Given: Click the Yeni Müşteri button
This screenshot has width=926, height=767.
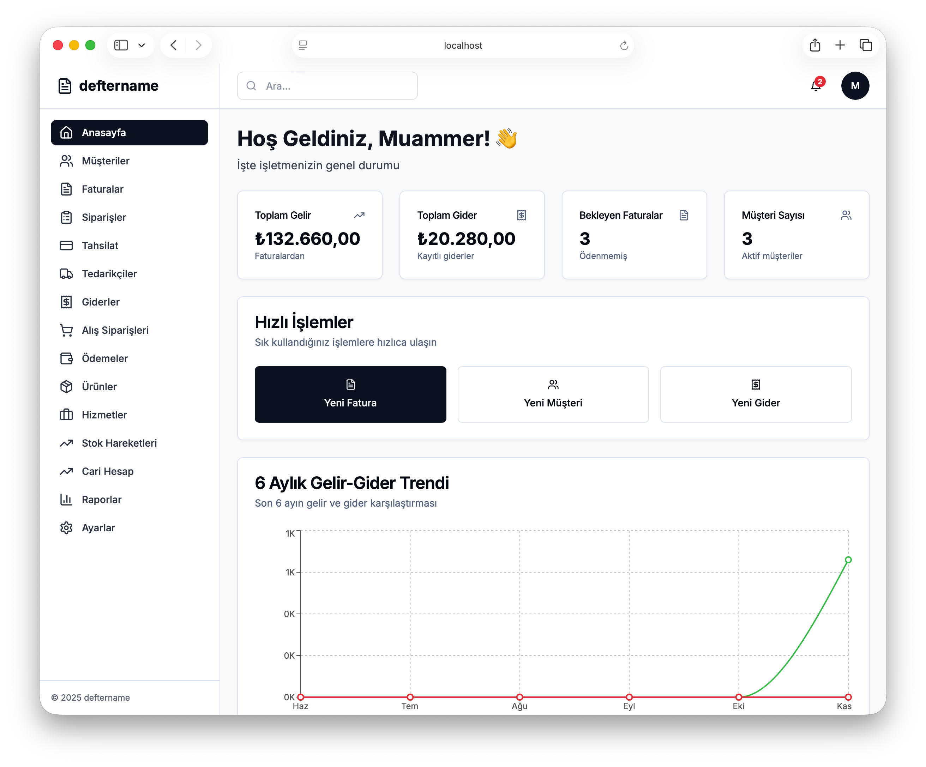Looking at the screenshot, I should (x=553, y=394).
